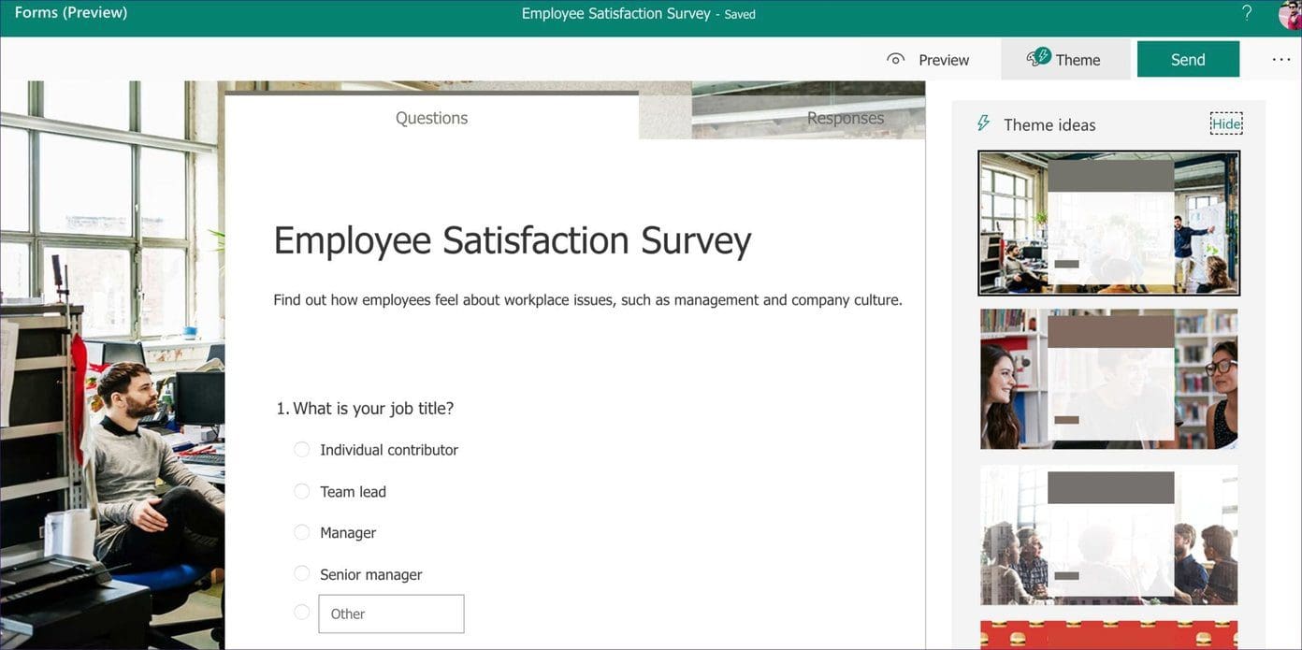Open the more options ellipsis menu
The image size is (1302, 650).
[1280, 59]
